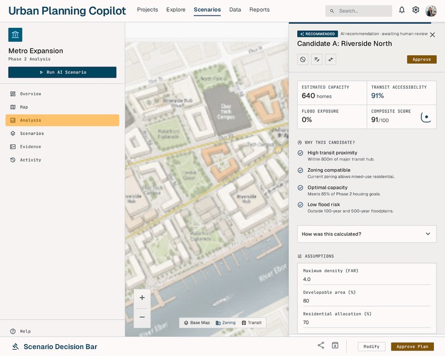Click the Map sidebar icon
Screen dimensions: 445x356
(13, 107)
